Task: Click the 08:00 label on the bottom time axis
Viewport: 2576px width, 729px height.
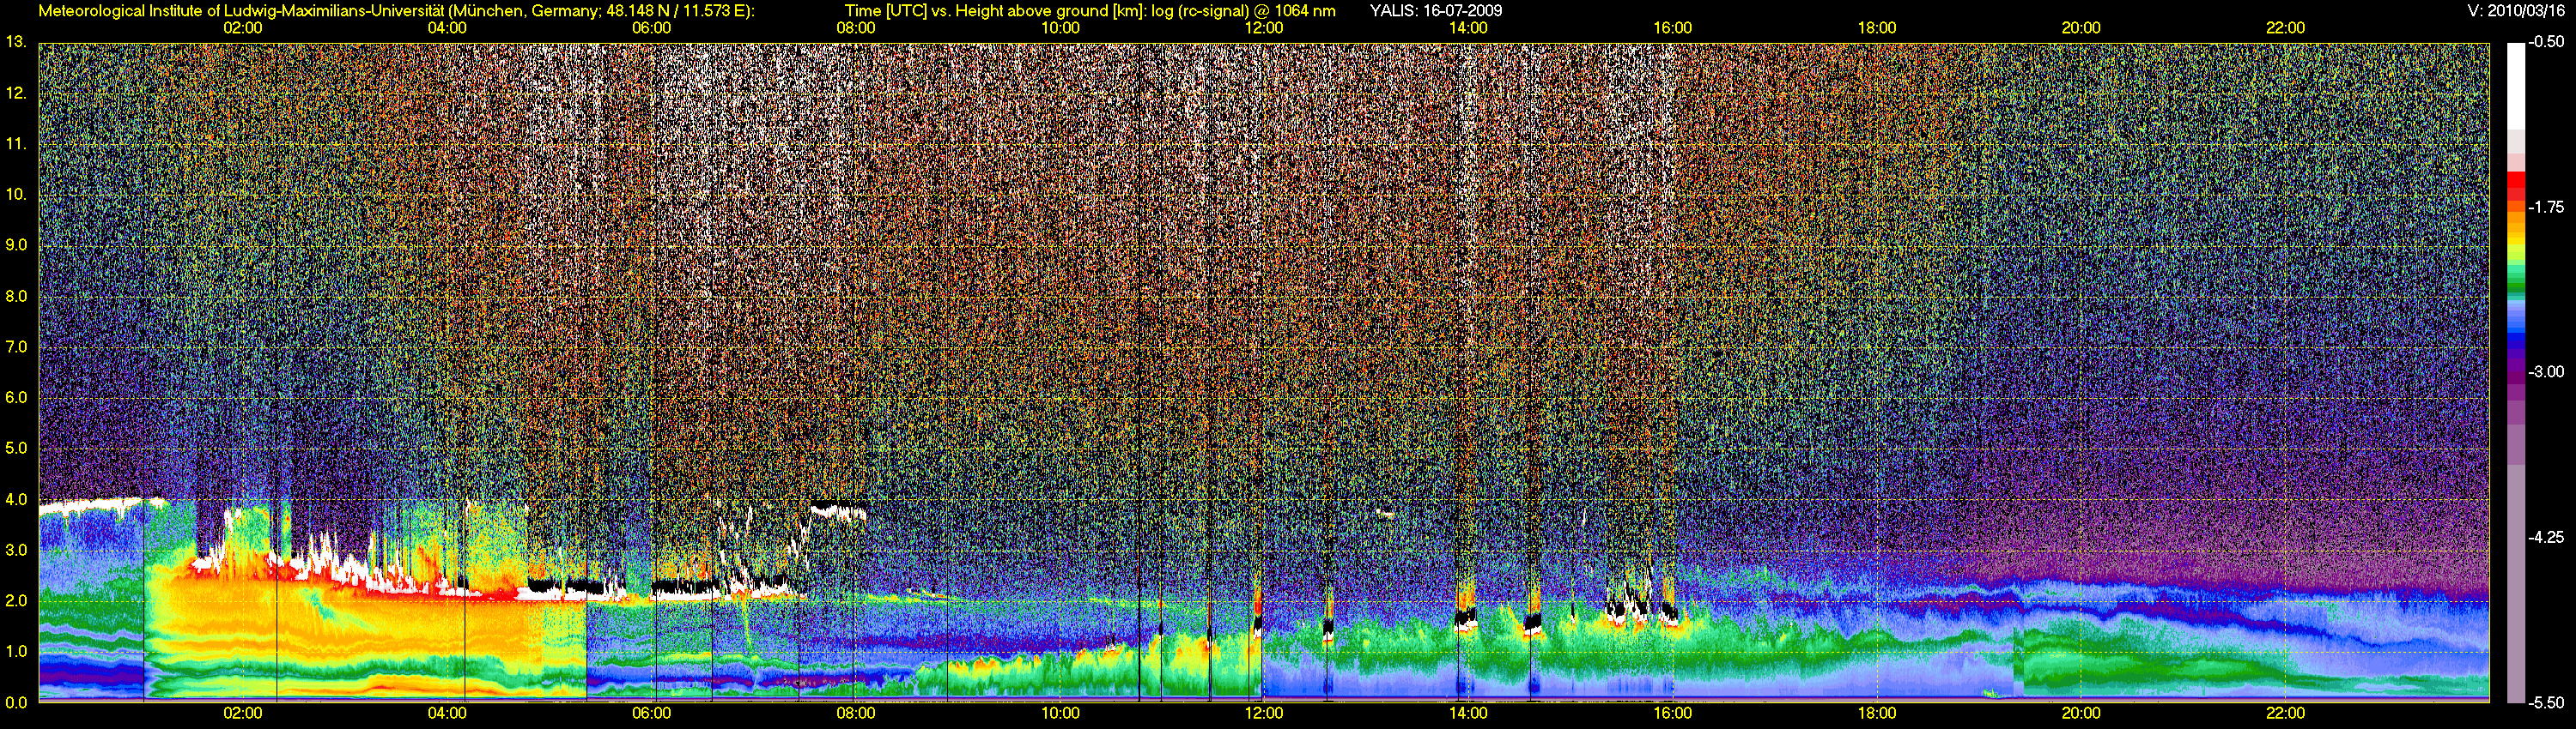Action: 856,713
